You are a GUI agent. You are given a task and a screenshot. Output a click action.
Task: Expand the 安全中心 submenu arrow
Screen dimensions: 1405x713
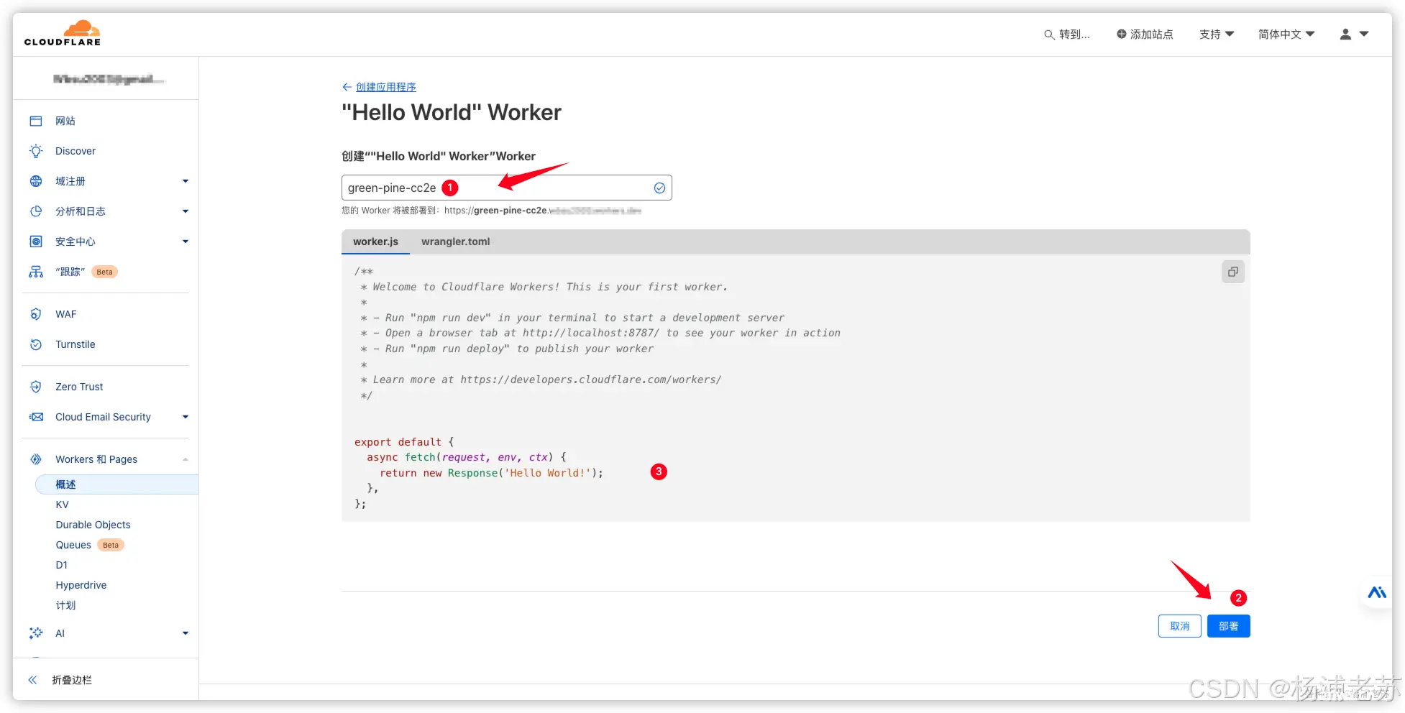[x=186, y=241]
